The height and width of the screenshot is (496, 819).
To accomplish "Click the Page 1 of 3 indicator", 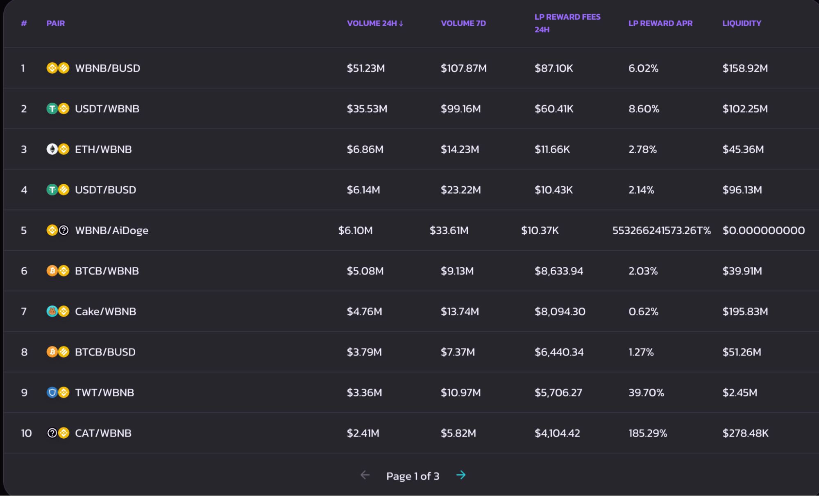I will click(413, 476).
